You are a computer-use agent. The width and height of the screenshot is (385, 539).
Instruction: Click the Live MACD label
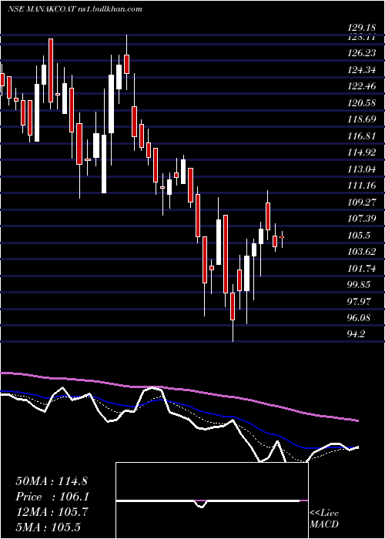click(x=324, y=519)
